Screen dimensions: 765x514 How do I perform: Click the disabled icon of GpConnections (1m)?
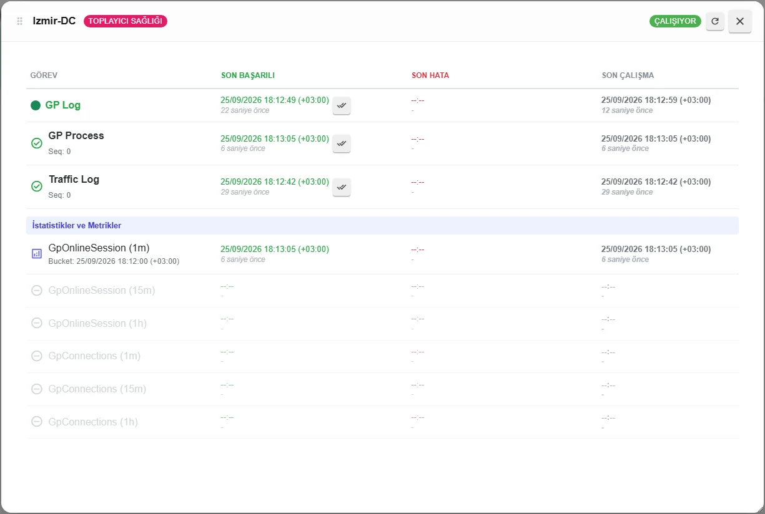(37, 356)
